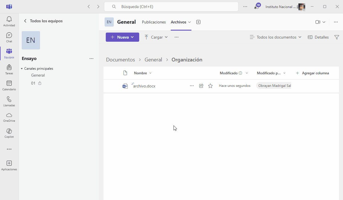Open the Cargar upload dropdown
The width and height of the screenshot is (343, 200).
tap(156, 37)
